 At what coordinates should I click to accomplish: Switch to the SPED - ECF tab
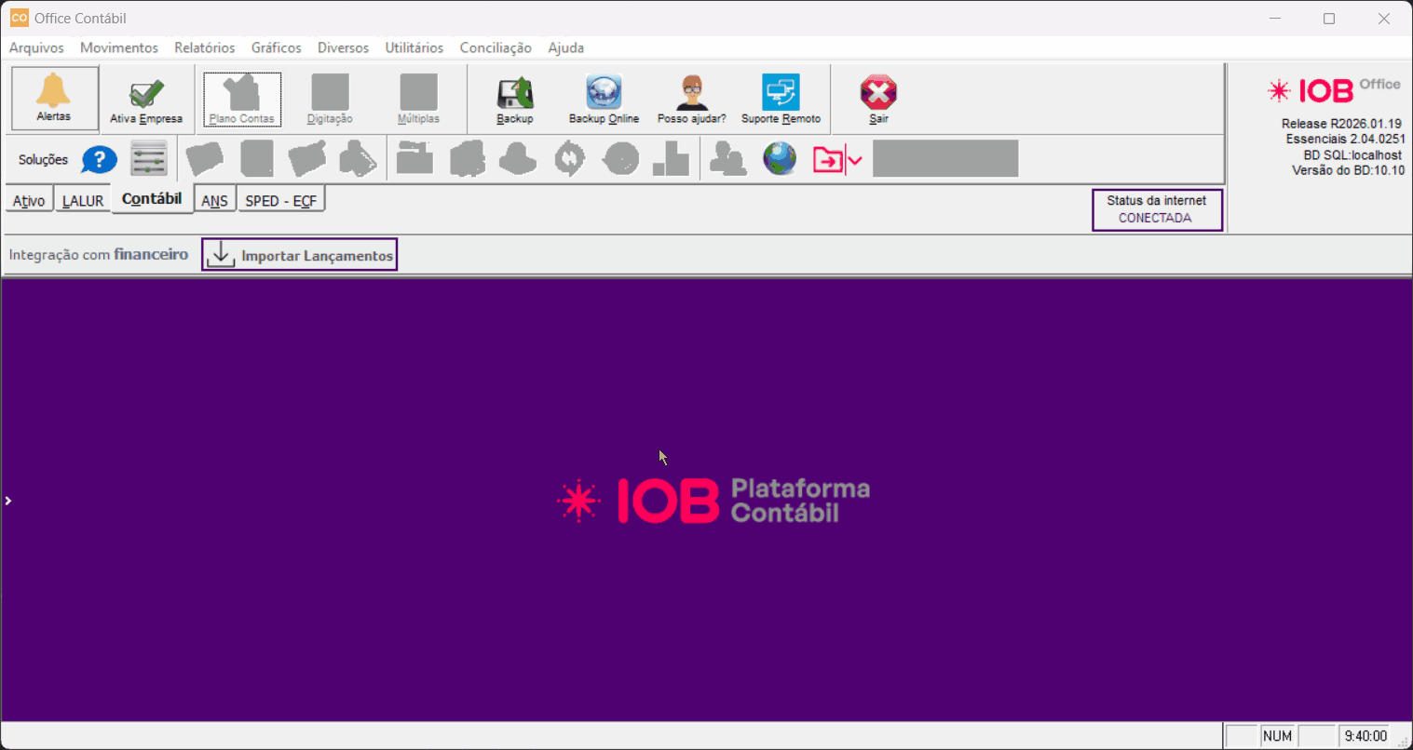(x=280, y=201)
